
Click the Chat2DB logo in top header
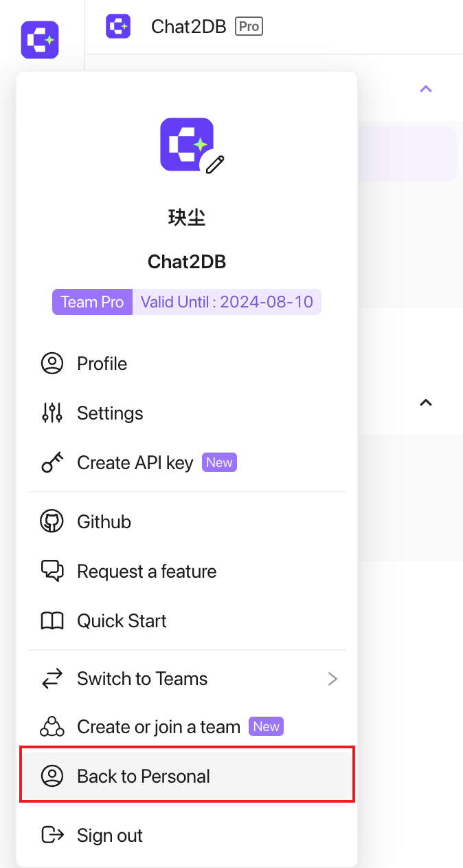click(x=118, y=26)
